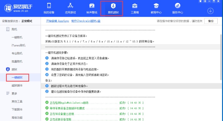The width and height of the screenshot is (223, 121).
Task: Open the 工具箱 toolbox
Action: [x=135, y=8]
